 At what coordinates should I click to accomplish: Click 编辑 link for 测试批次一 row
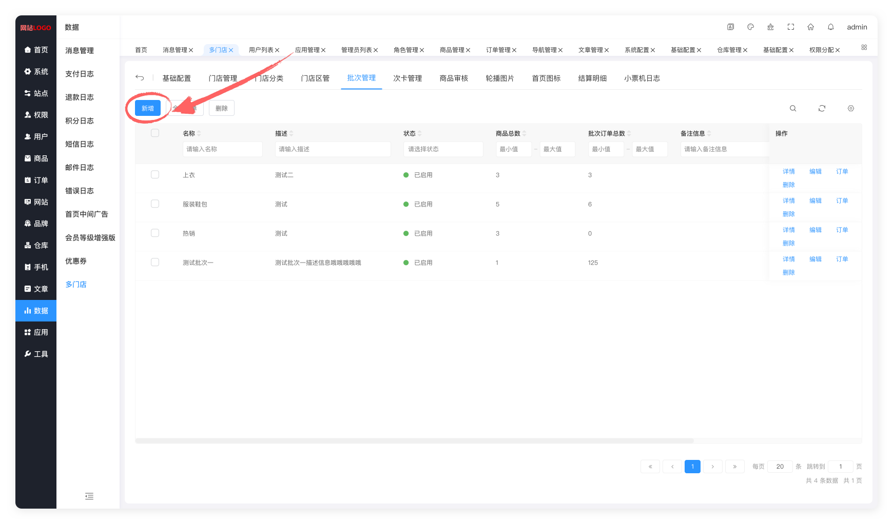[x=815, y=259]
